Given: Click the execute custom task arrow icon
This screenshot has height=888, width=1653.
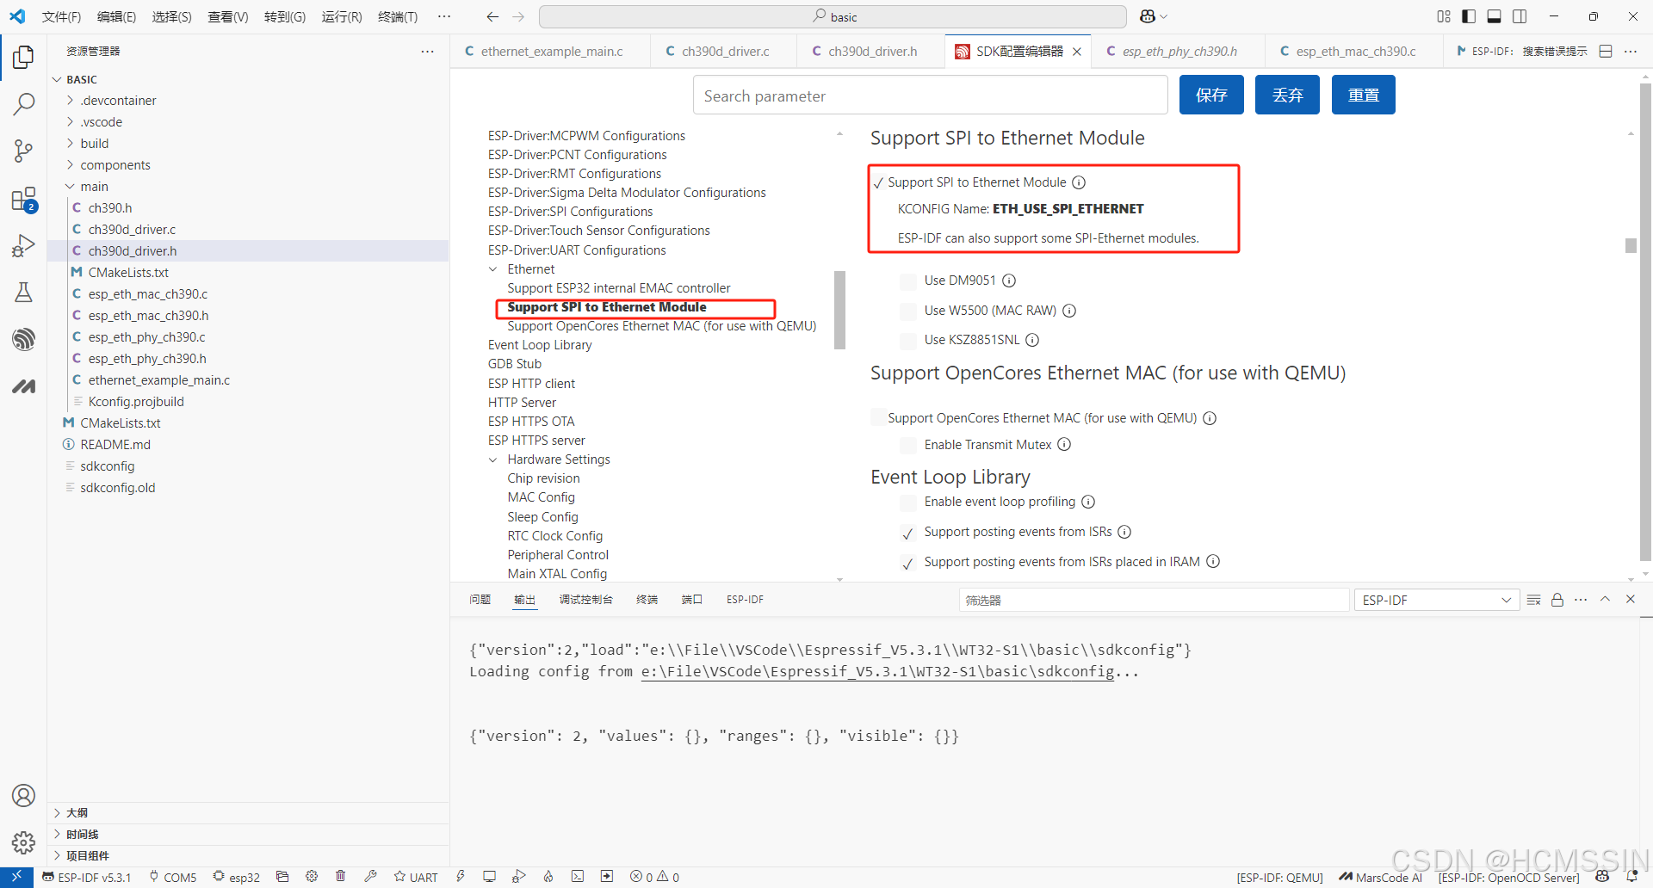Looking at the screenshot, I should [607, 877].
